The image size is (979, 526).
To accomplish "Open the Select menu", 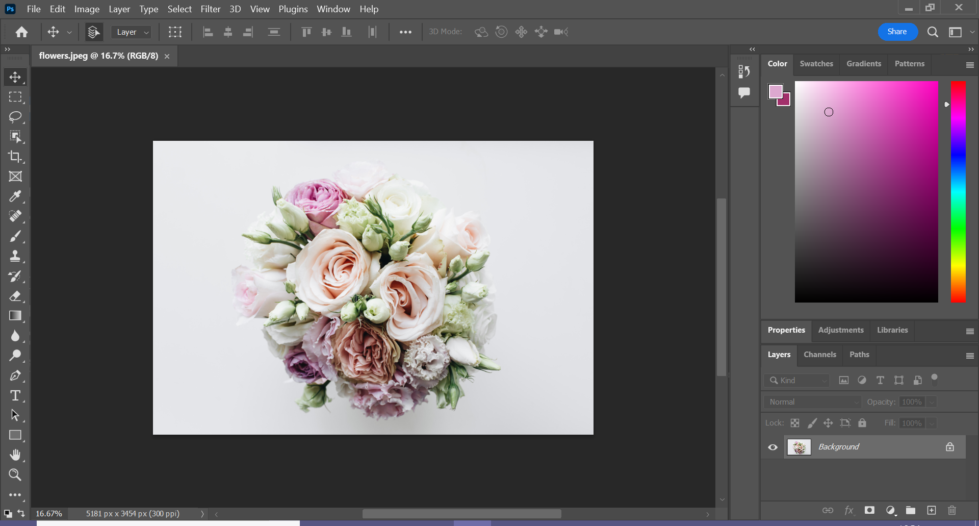I will tap(179, 9).
